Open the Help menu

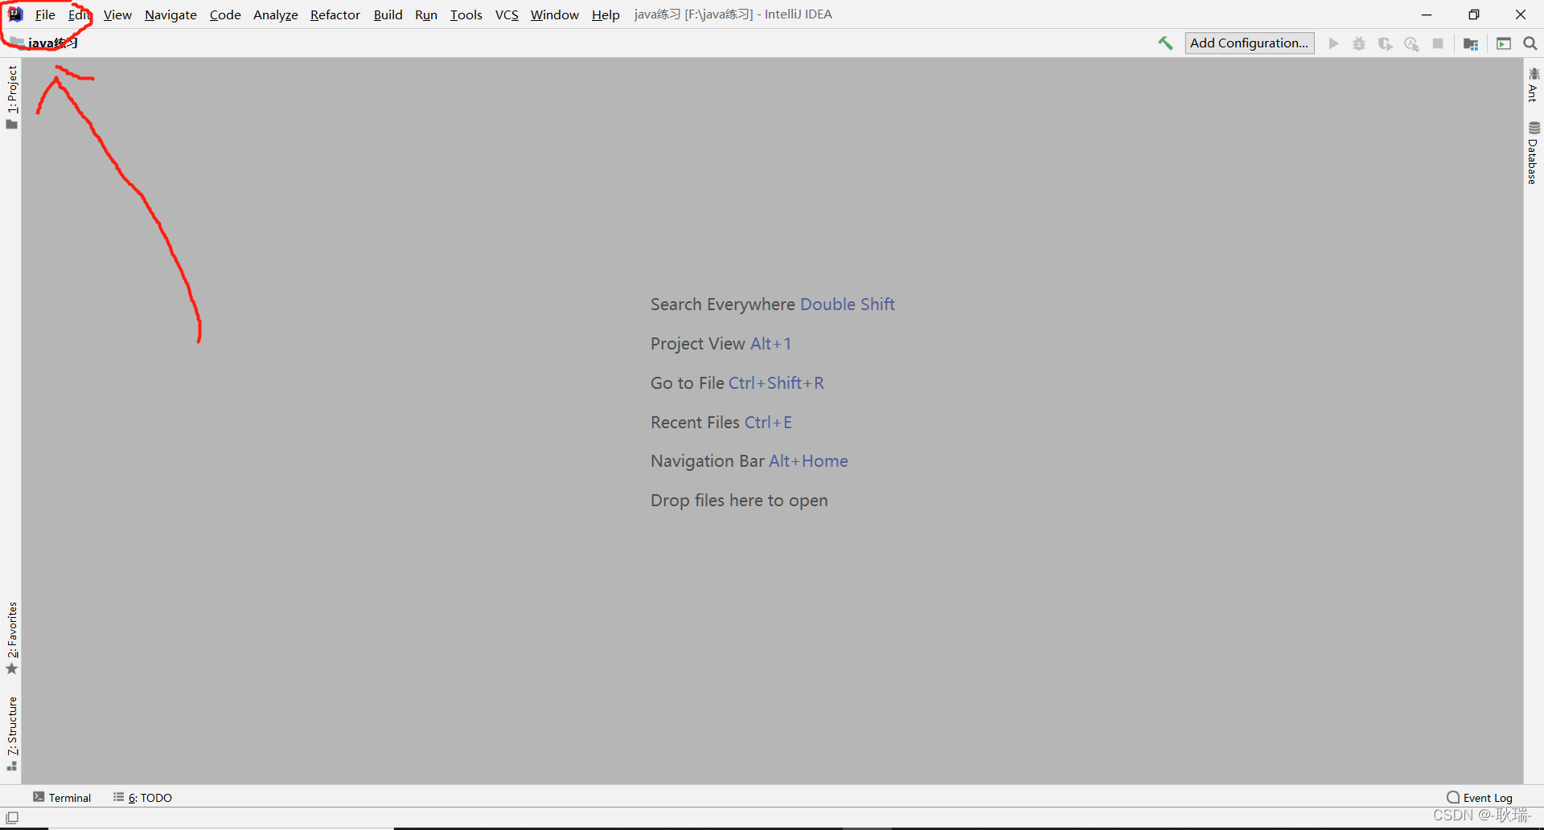point(606,14)
